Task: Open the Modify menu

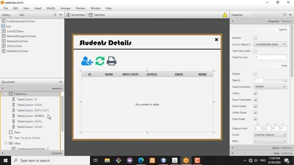Action: (x=51, y=8)
